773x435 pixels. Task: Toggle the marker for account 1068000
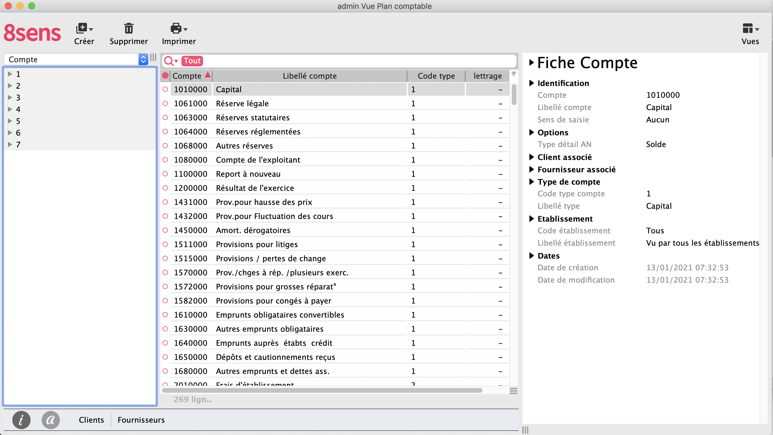click(x=165, y=146)
